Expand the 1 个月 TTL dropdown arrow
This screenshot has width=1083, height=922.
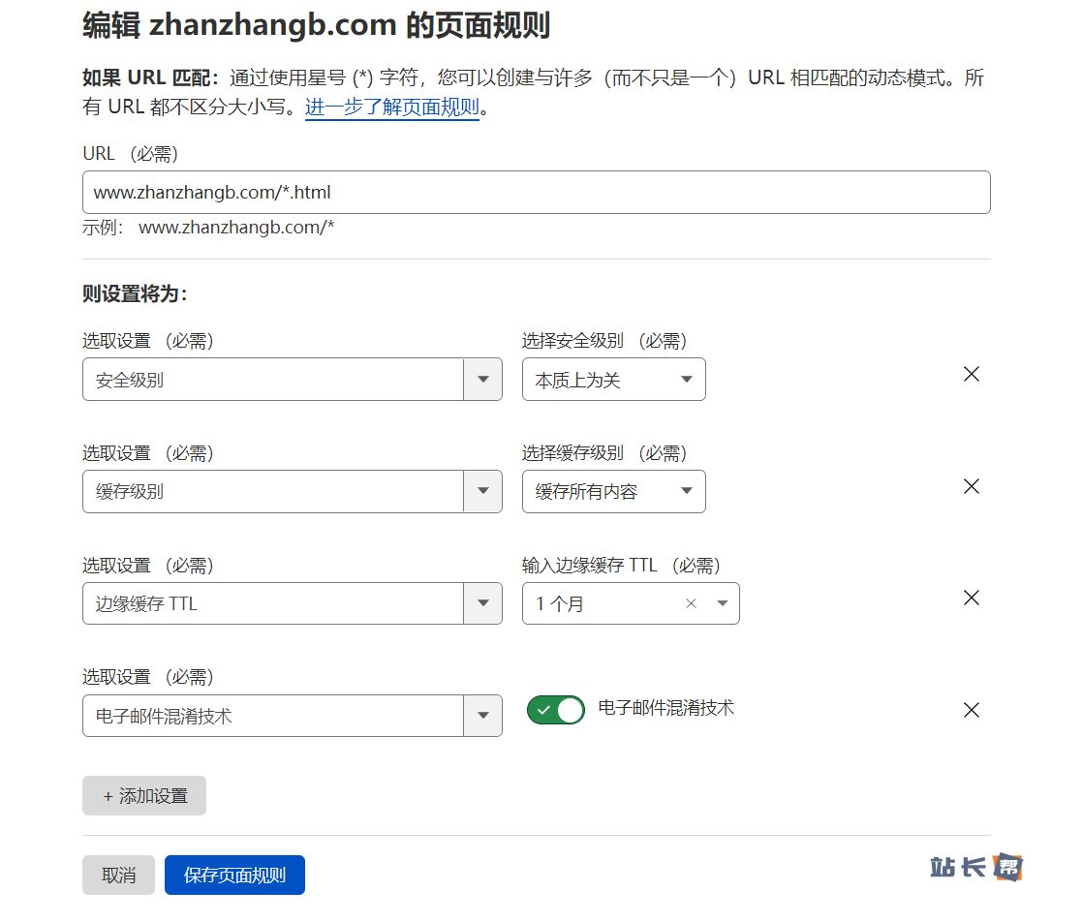coord(722,603)
